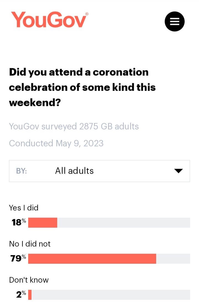Click the 79% result value
The height and width of the screenshot is (304, 199).
pos(18,258)
